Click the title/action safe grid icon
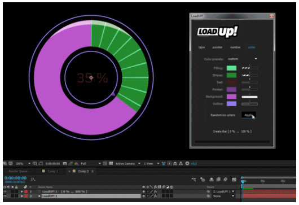The width and height of the screenshot is (299, 205). point(35,163)
